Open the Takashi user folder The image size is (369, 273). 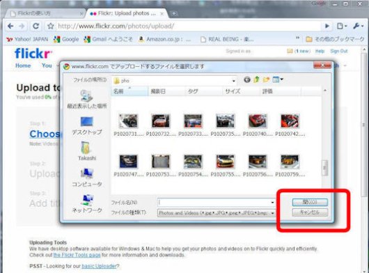(x=87, y=151)
